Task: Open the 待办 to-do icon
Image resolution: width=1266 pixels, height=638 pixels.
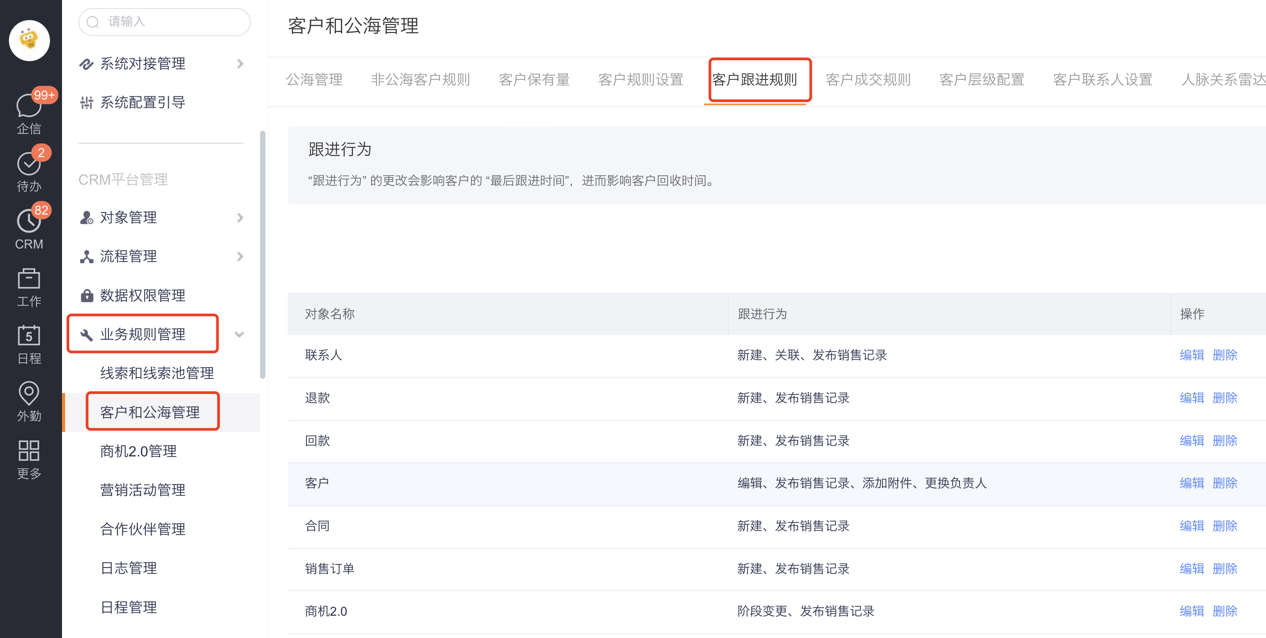Action: [x=29, y=163]
